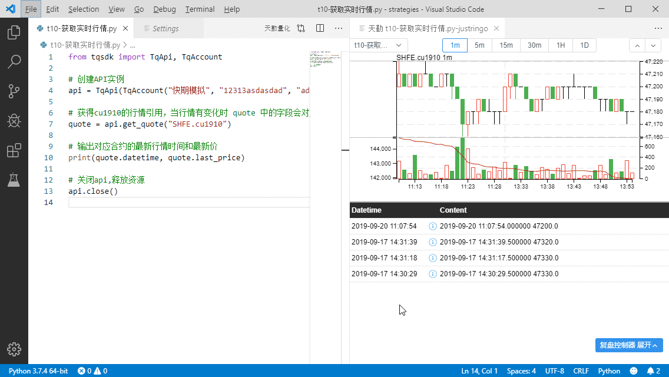The width and height of the screenshot is (669, 377).
Task: Click the Content column header
Action: [x=453, y=210]
